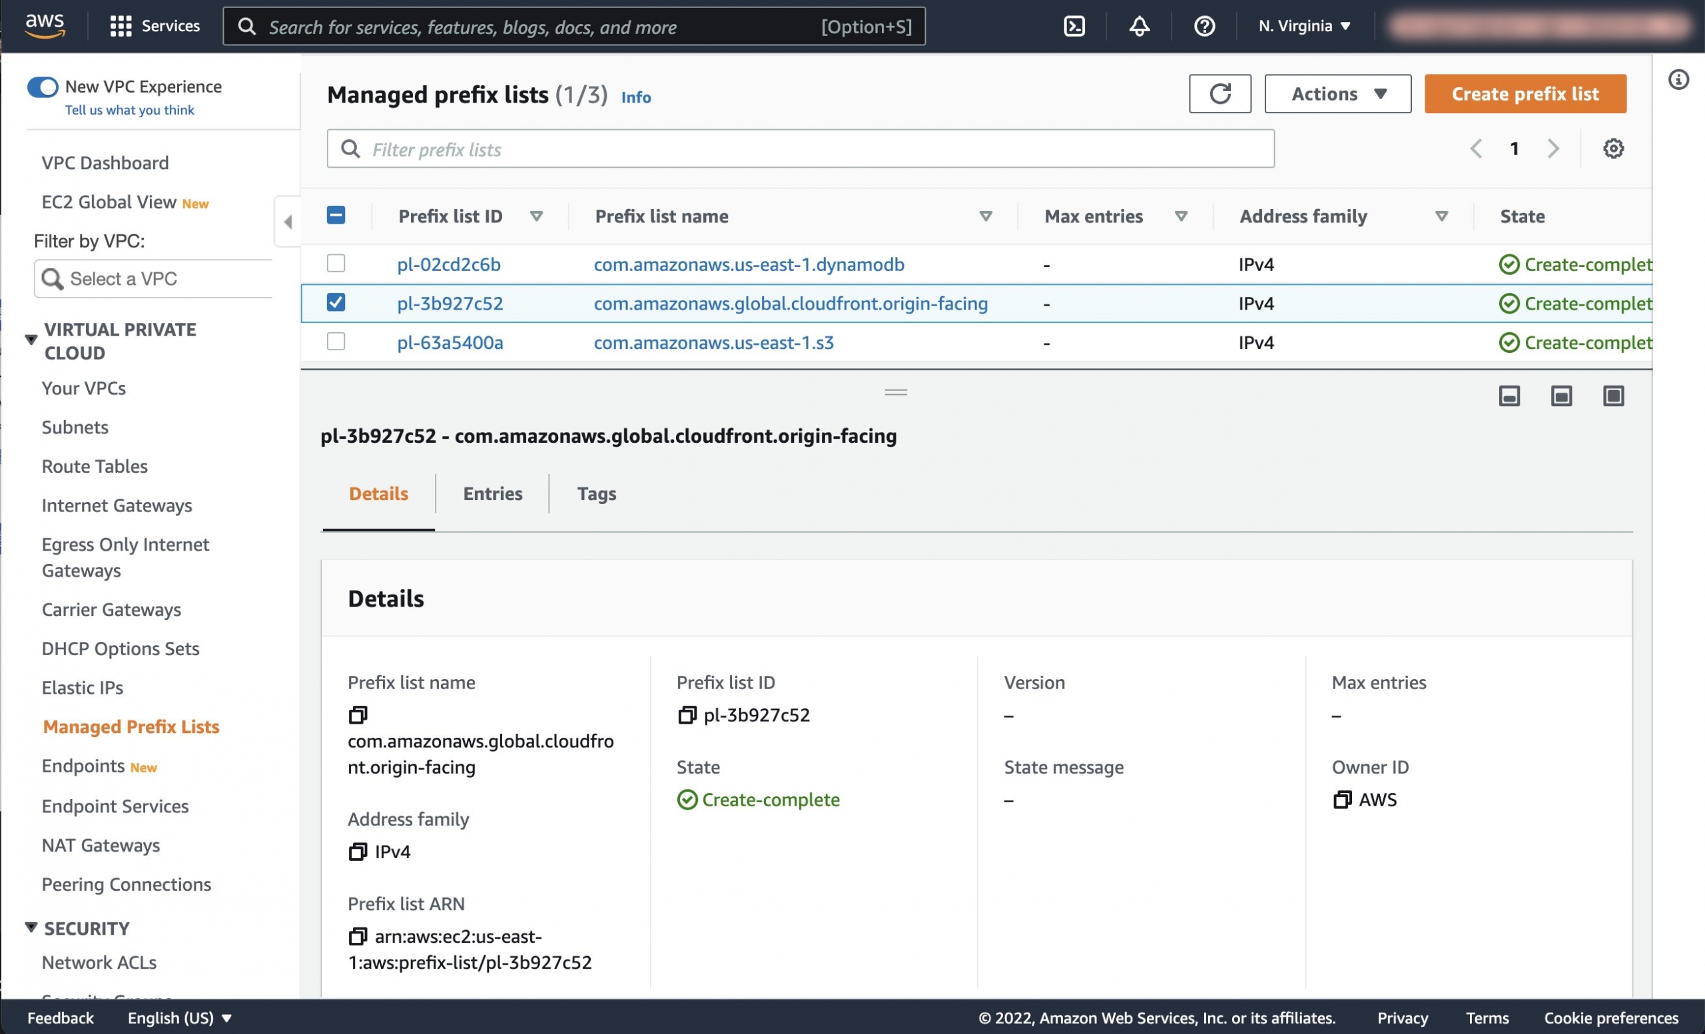Sort by Prefix list ID column arrow
The width and height of the screenshot is (1705, 1034).
pos(535,216)
